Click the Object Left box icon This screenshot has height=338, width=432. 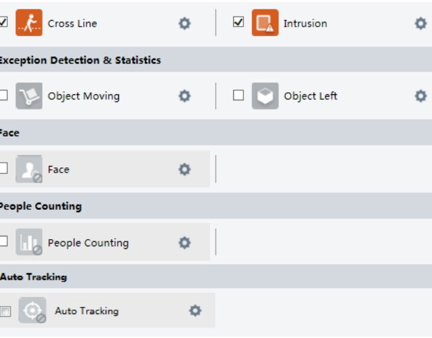pyautogui.click(x=265, y=96)
